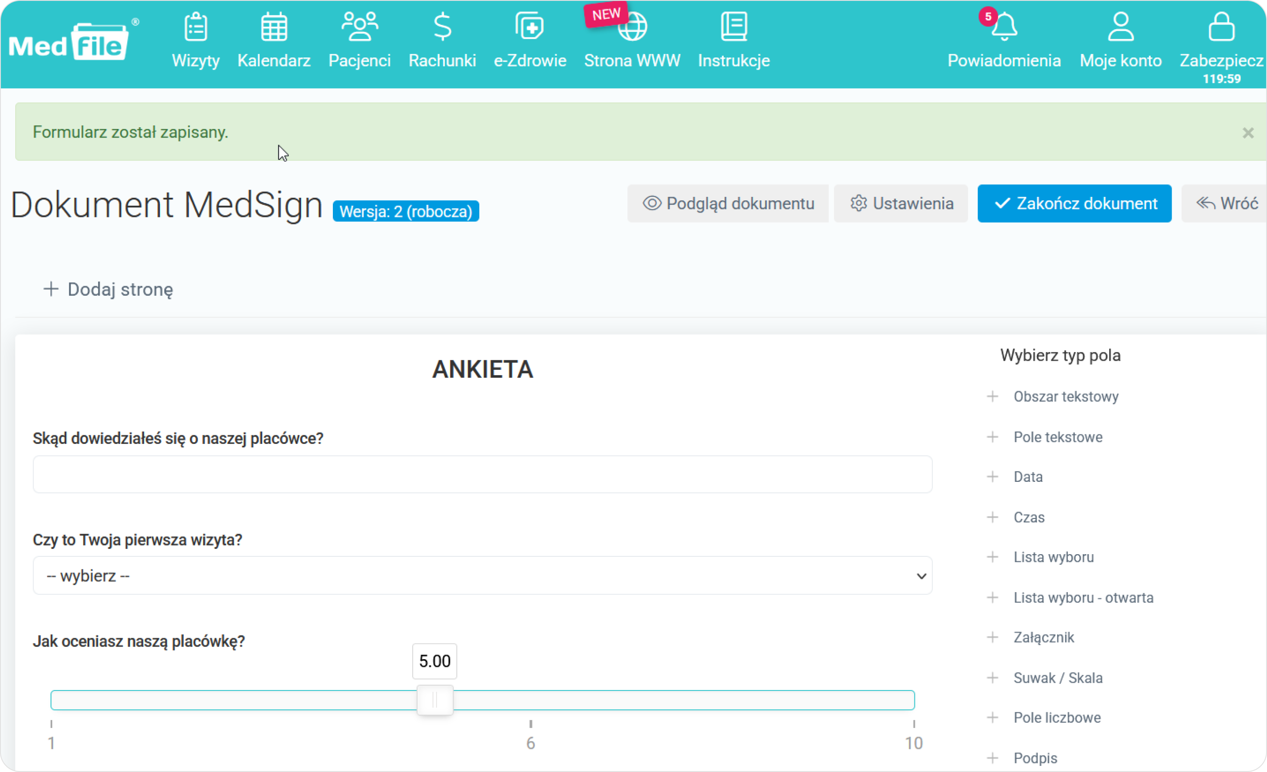This screenshot has height=772, width=1267.
Task: Open e-Zdrowie medical icon
Action: [530, 27]
